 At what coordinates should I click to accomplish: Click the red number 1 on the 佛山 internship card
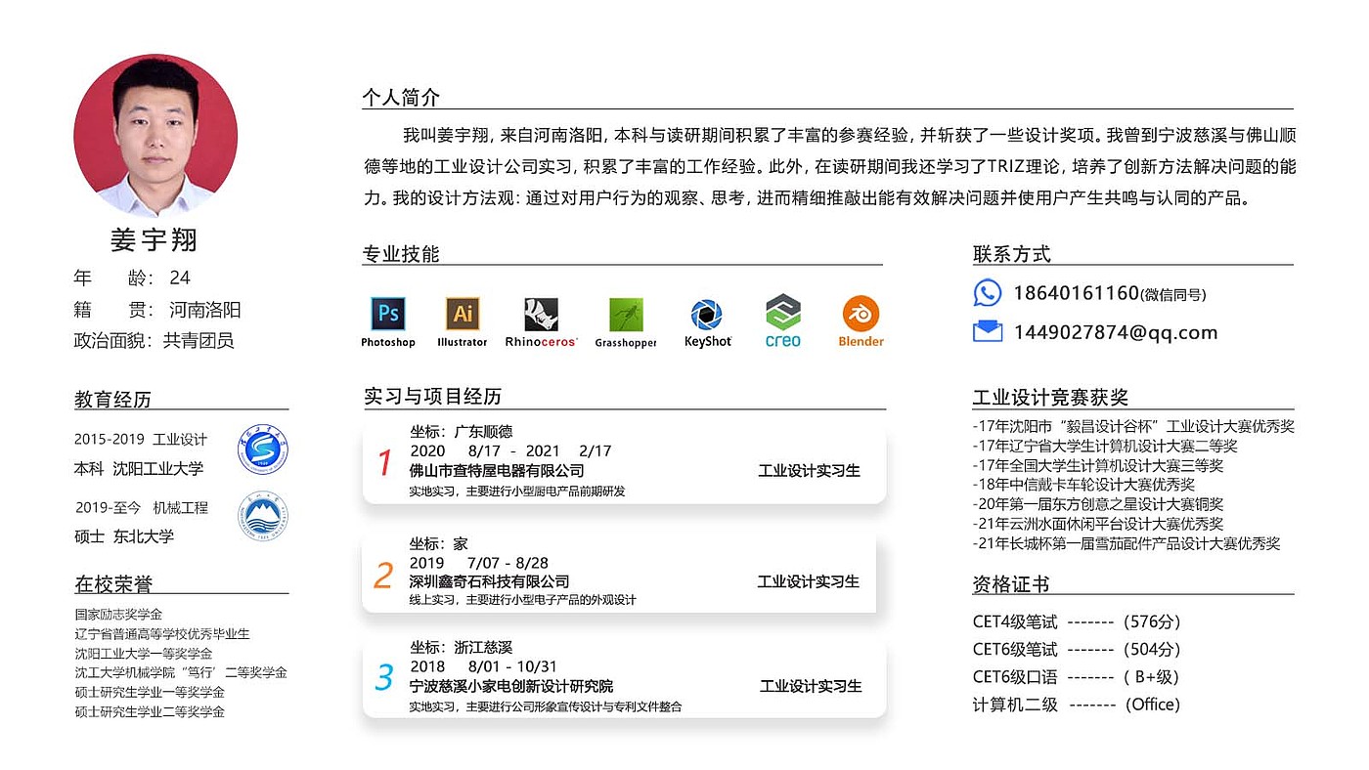(x=384, y=462)
